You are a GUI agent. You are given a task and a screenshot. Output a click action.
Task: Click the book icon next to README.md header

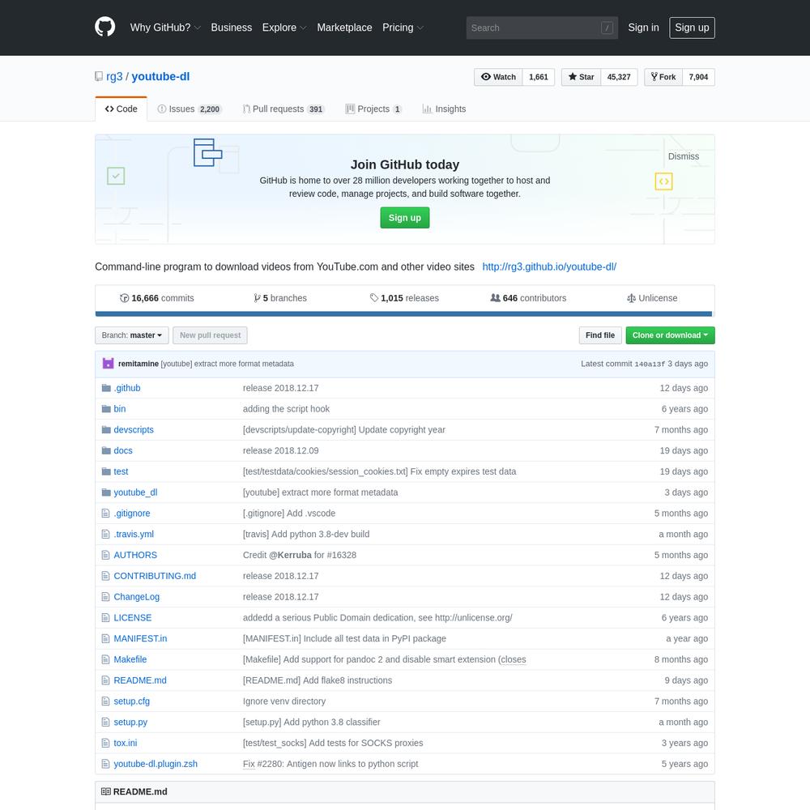[106, 791]
